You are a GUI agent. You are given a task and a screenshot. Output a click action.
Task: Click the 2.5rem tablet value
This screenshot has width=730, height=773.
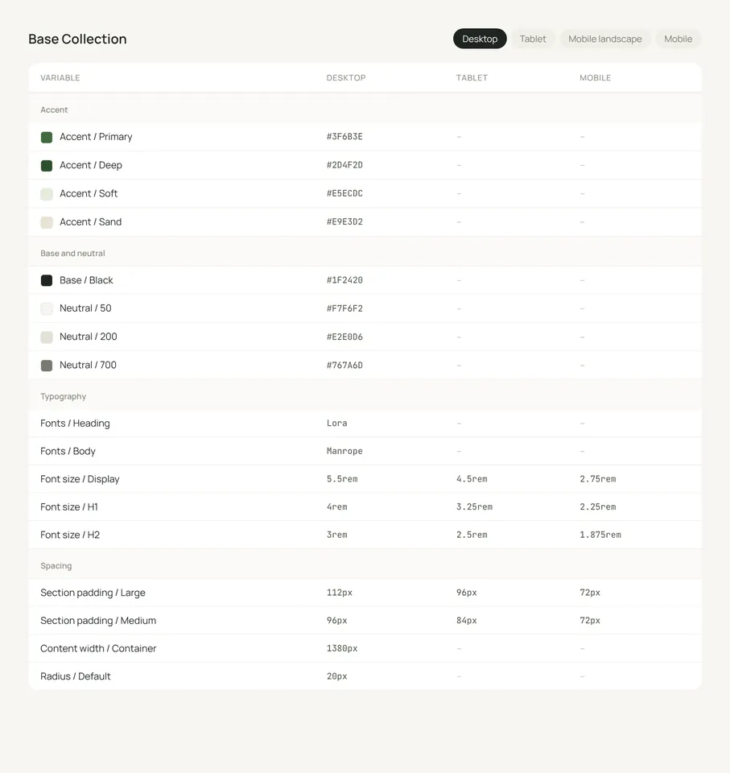pos(472,535)
